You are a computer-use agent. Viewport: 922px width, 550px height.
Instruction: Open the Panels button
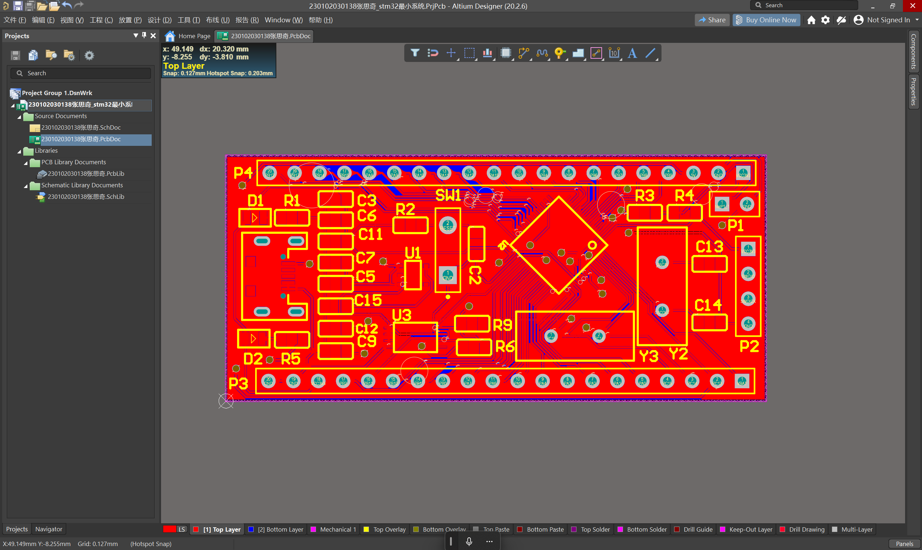pos(904,544)
